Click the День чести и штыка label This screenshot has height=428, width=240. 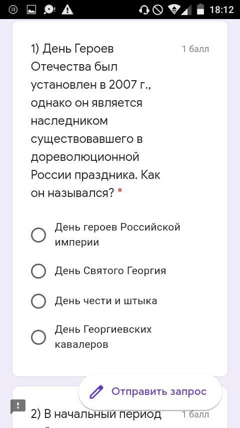pyautogui.click(x=106, y=301)
